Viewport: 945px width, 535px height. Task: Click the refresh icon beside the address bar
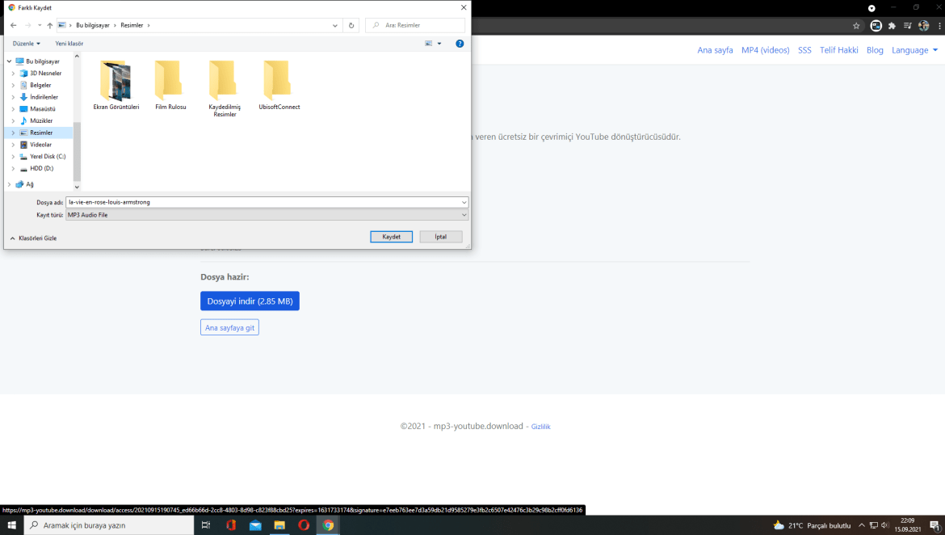pyautogui.click(x=351, y=26)
